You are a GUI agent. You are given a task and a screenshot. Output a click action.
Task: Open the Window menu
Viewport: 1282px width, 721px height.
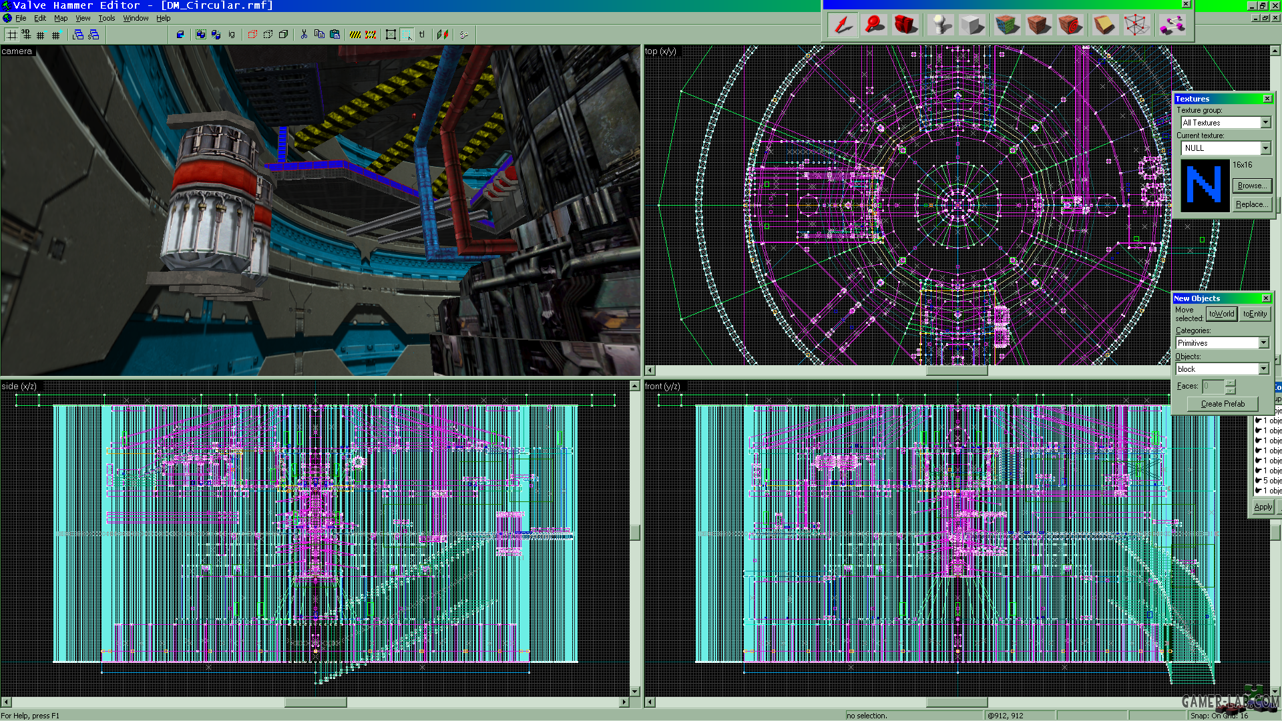click(136, 18)
